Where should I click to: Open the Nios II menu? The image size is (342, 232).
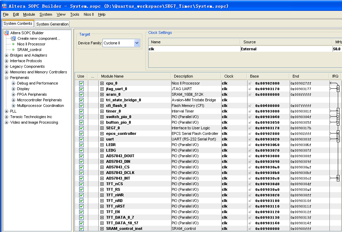[x=89, y=14]
